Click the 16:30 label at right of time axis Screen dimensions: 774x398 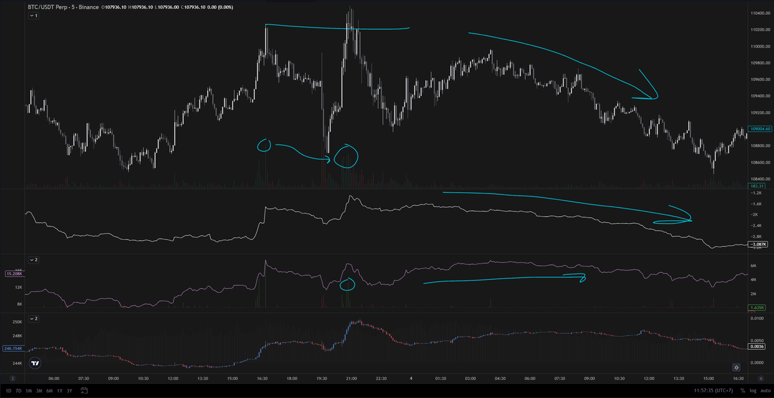pos(737,379)
